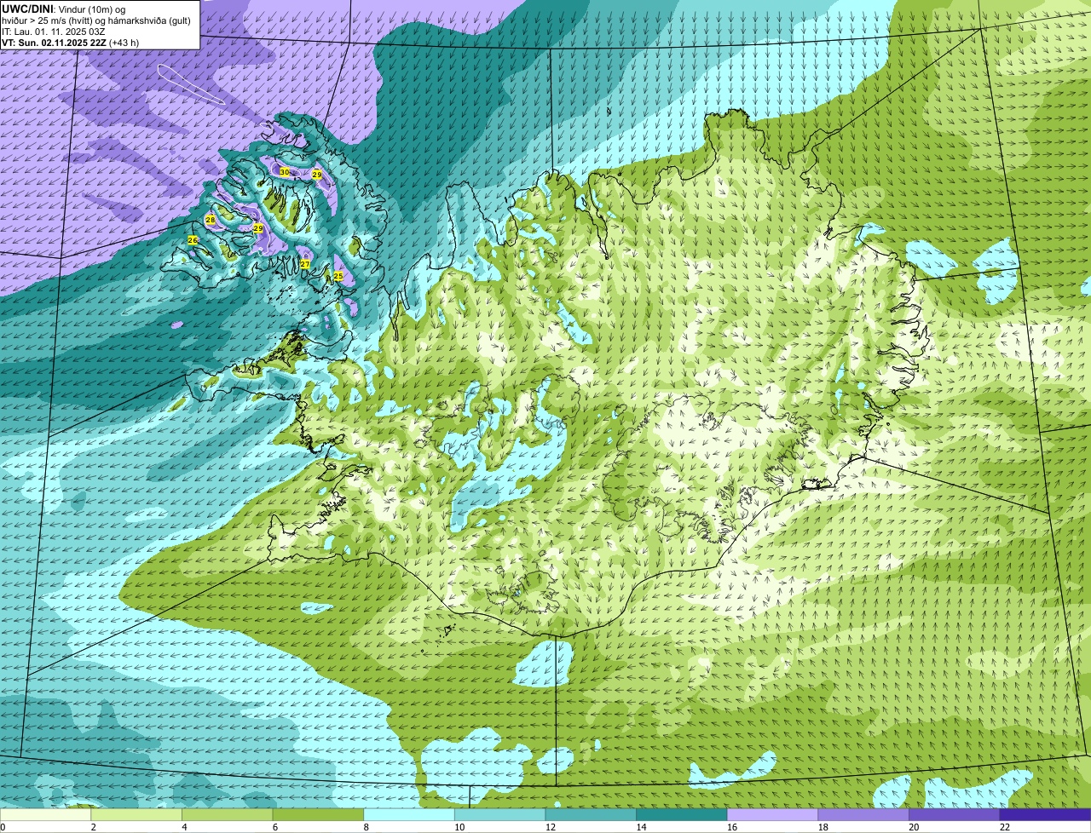This screenshot has height=833, width=1091.
Task: Click the "29" gust label beside the "28" label
Action: pyautogui.click(x=258, y=228)
